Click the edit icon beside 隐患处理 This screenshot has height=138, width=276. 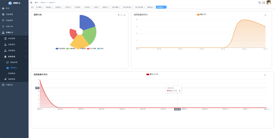click(7, 62)
